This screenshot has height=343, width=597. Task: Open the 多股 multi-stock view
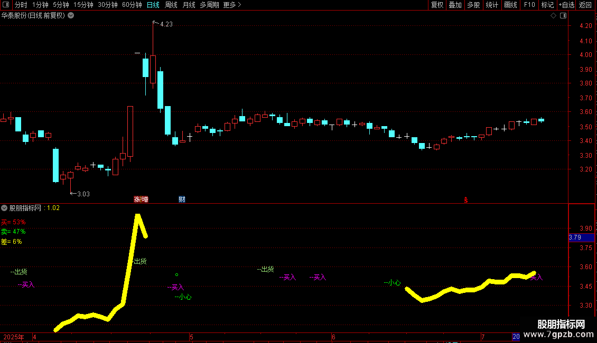pyautogui.click(x=473, y=5)
